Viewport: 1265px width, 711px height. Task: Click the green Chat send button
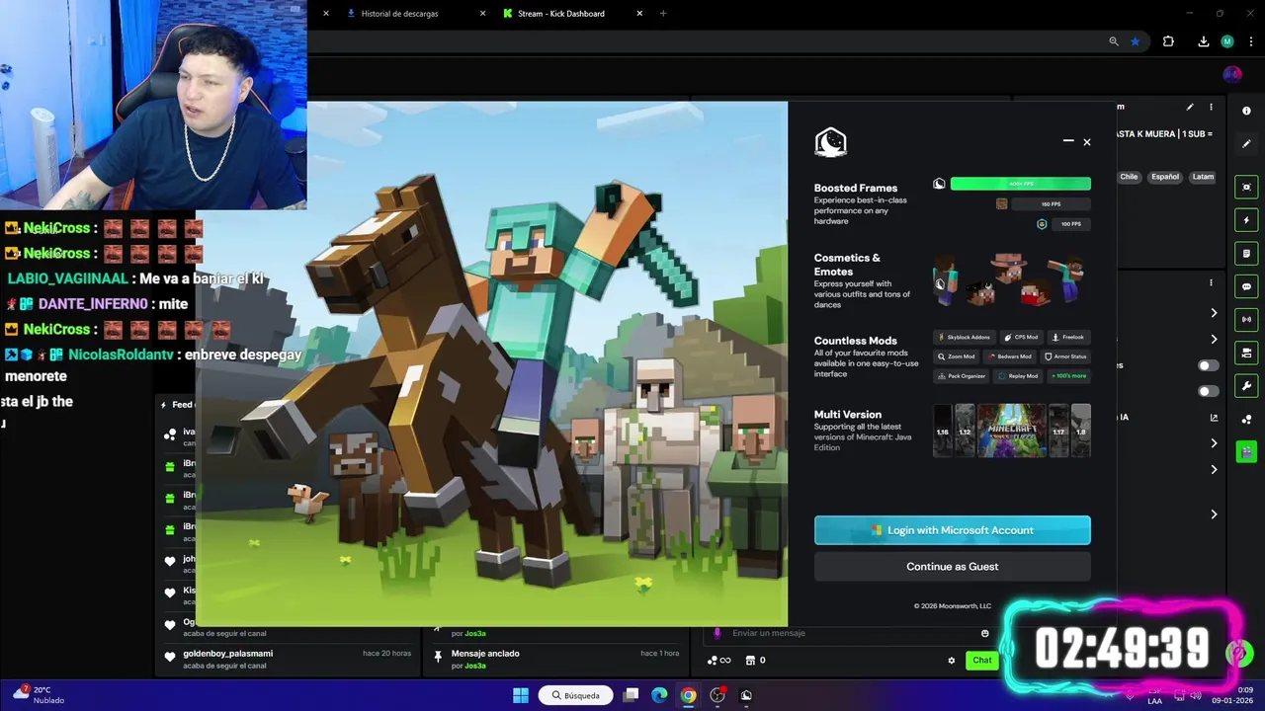[982, 661]
